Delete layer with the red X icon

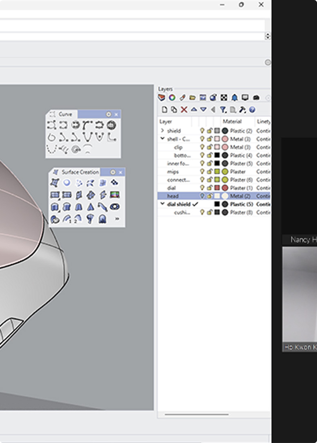[x=184, y=110]
